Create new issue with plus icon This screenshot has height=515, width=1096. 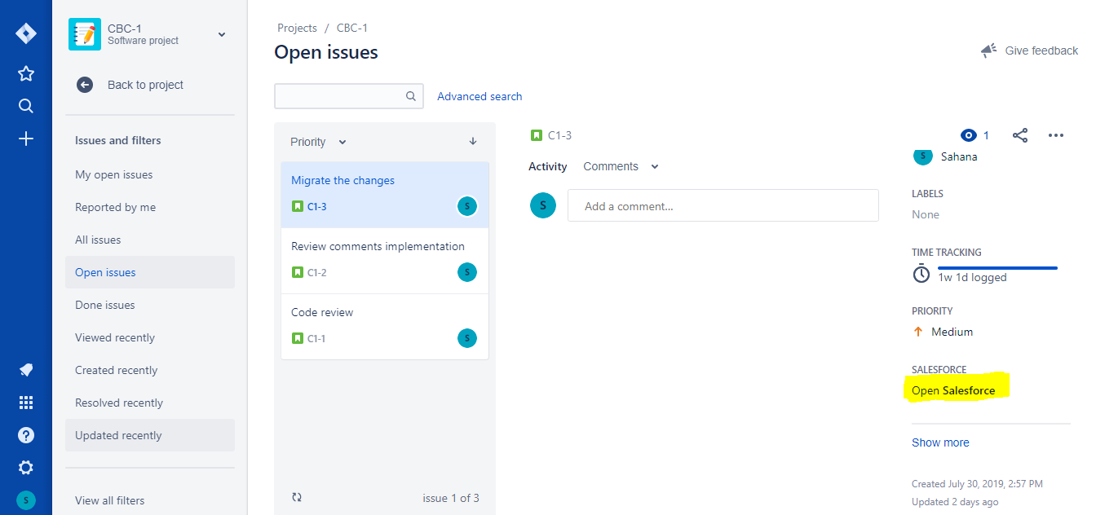point(26,139)
